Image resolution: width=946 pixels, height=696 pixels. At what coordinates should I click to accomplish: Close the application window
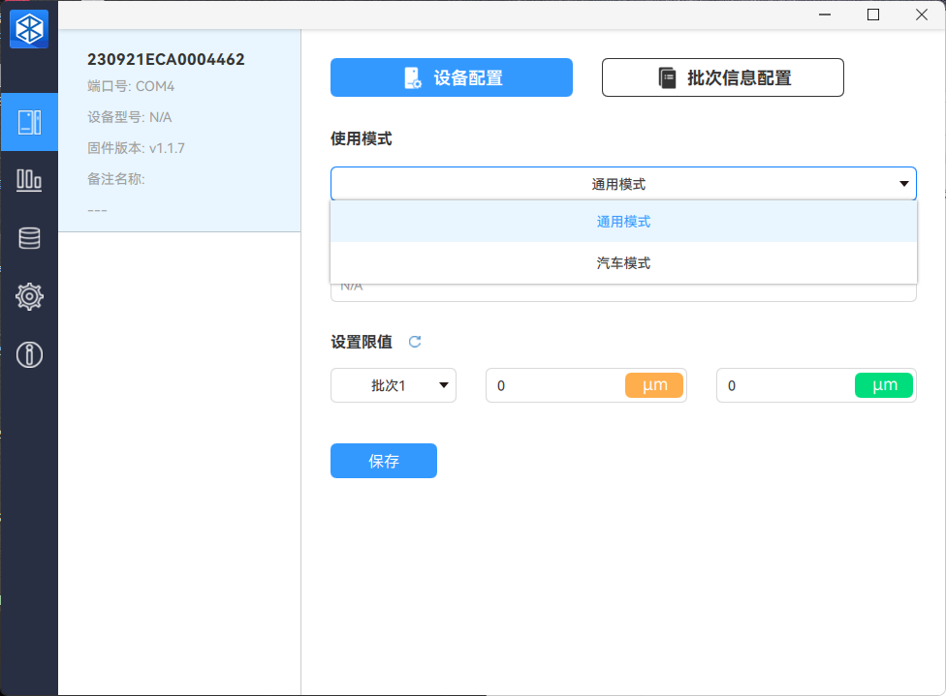(921, 15)
